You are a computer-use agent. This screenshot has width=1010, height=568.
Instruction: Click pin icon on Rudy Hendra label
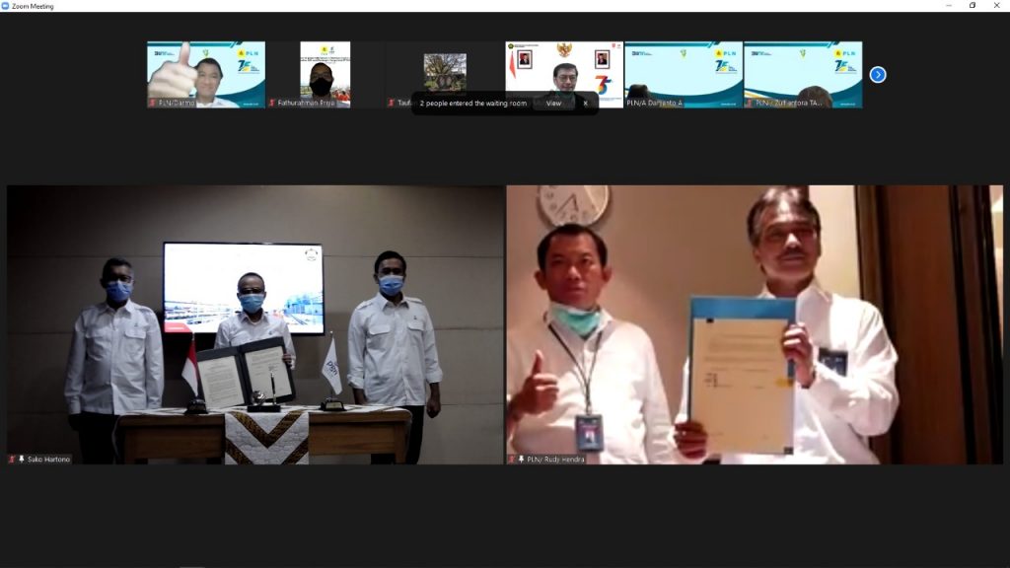(521, 459)
